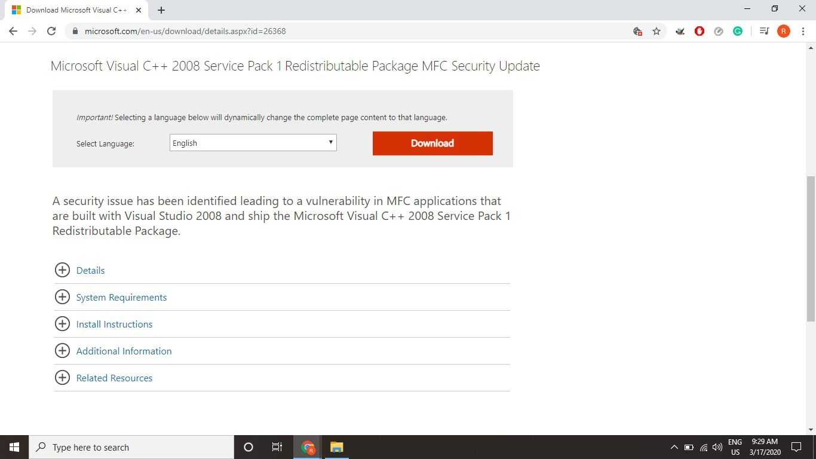Expand Additional Information with its plus icon
The image size is (816, 459).
pos(62,351)
